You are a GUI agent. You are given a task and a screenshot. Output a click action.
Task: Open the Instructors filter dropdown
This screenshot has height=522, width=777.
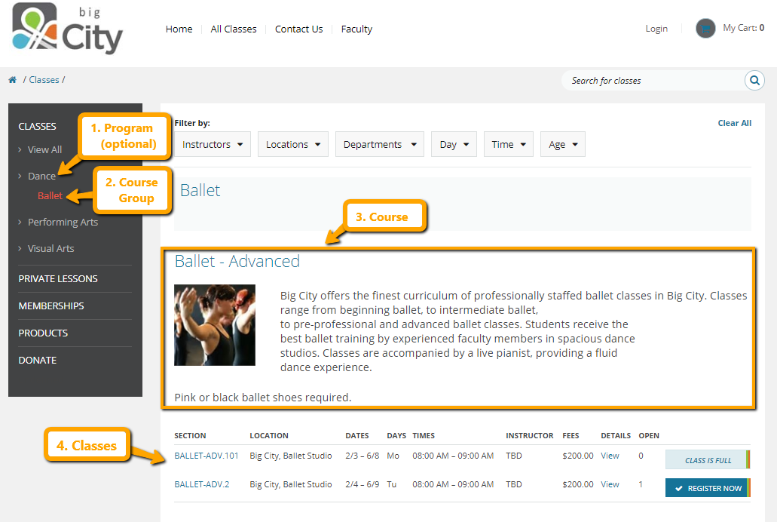[213, 145]
